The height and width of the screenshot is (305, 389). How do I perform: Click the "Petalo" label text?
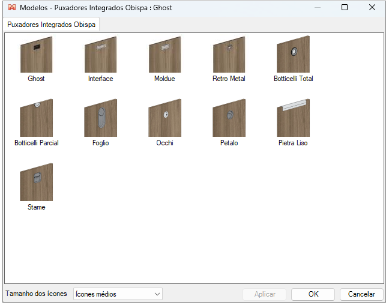pyautogui.click(x=229, y=143)
